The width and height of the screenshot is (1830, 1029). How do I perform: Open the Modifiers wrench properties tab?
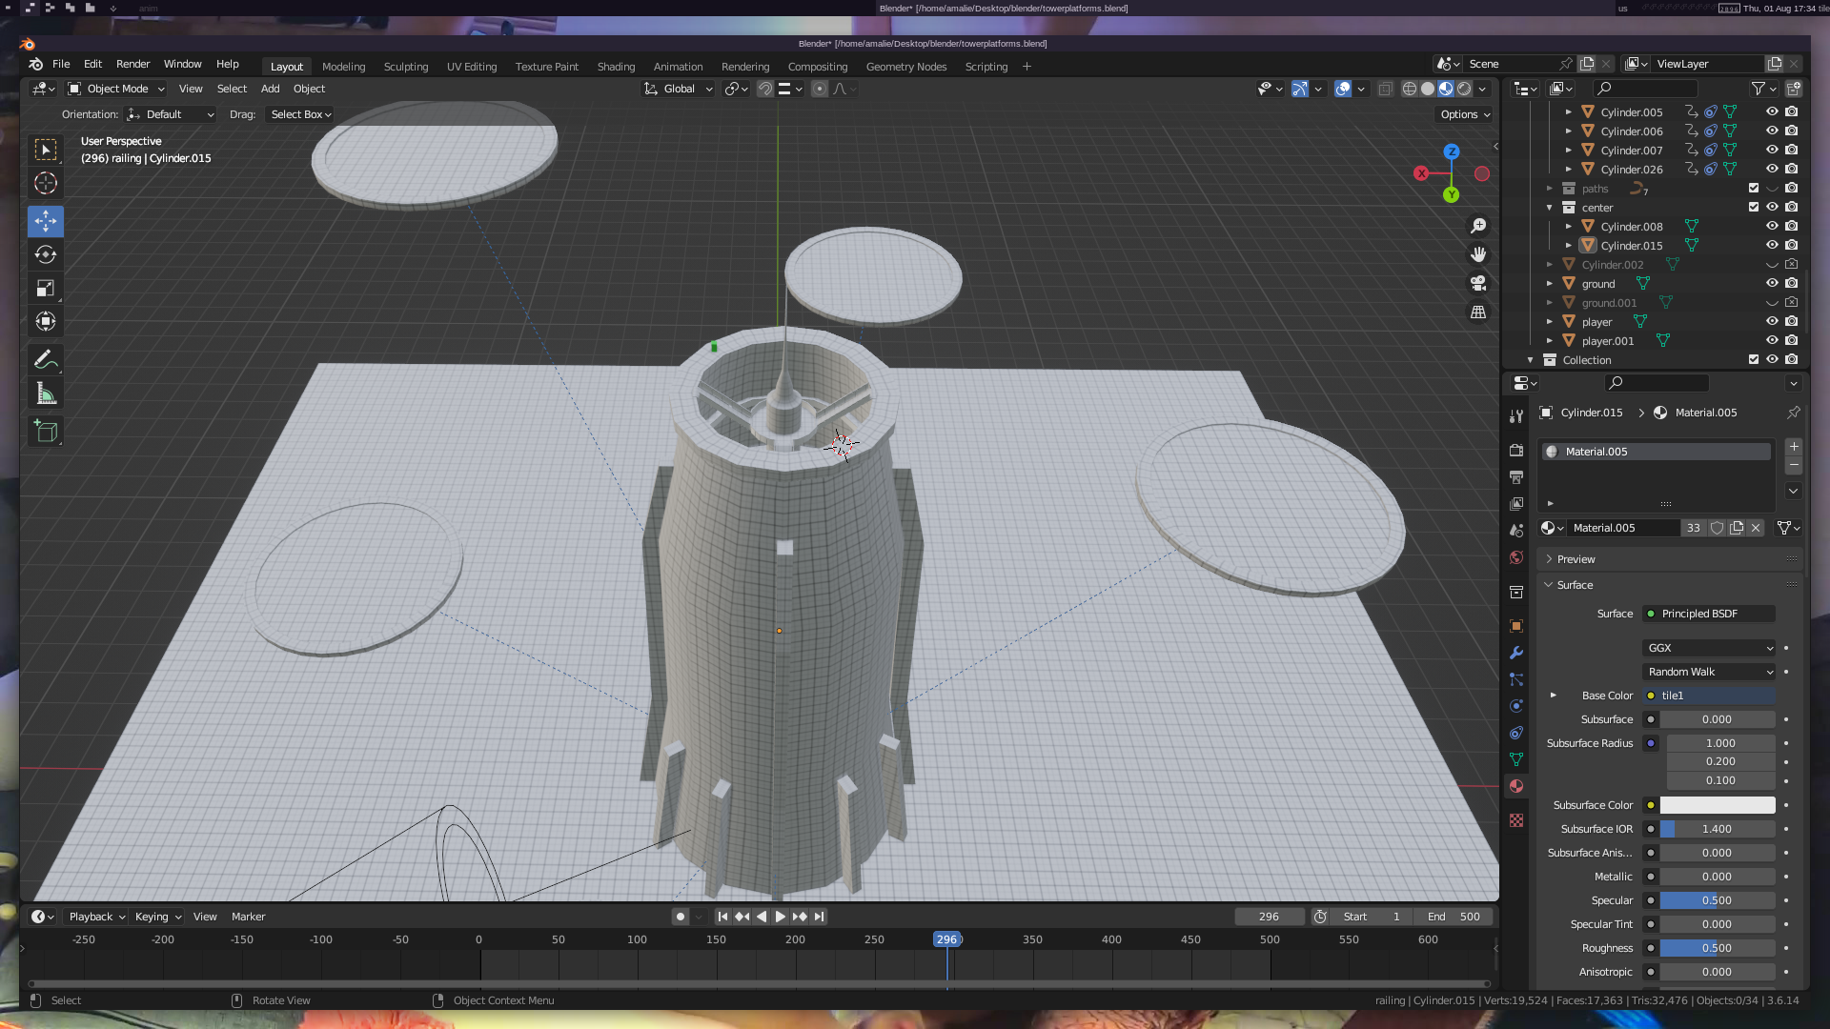pos(1515,653)
